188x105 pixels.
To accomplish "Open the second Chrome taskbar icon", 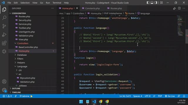I will [107, 102].
